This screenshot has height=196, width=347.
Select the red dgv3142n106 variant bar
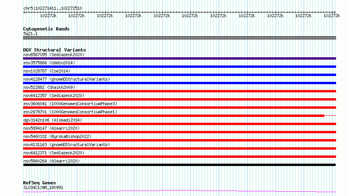pos(179,124)
